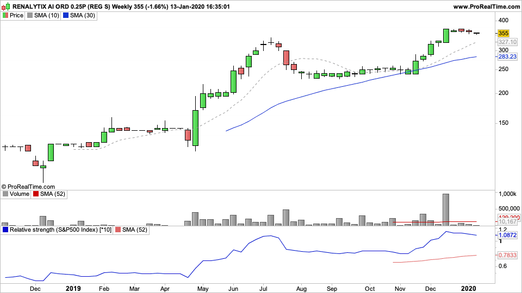This screenshot has height=293, width=522.
Task: Click the Feb label on time axis
Action: click(104, 289)
